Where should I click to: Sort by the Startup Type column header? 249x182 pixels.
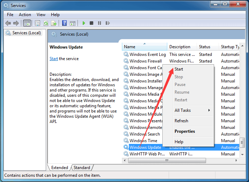229,47
